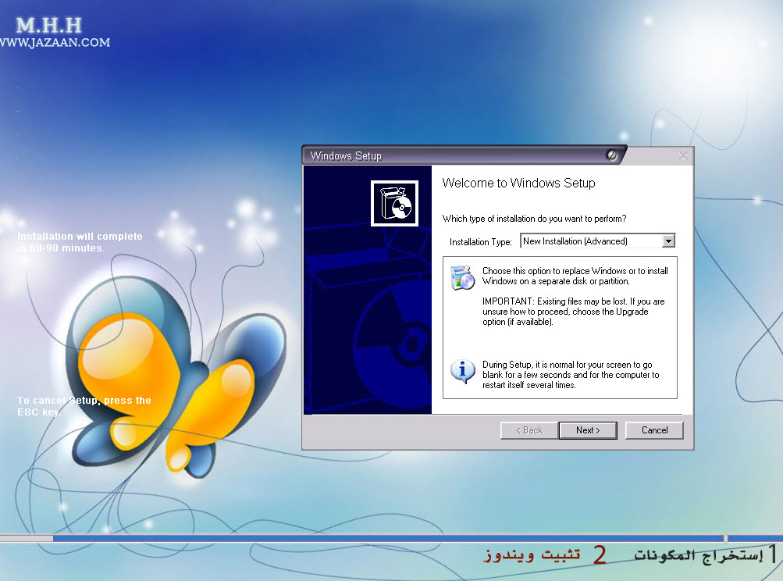Click the 'Installation will complete' time message
Screen dimensions: 783x581
[x=80, y=242]
